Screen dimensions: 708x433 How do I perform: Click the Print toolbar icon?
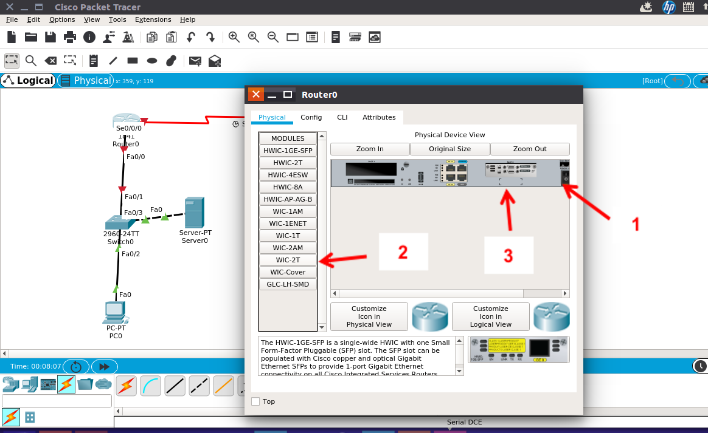[69, 37]
